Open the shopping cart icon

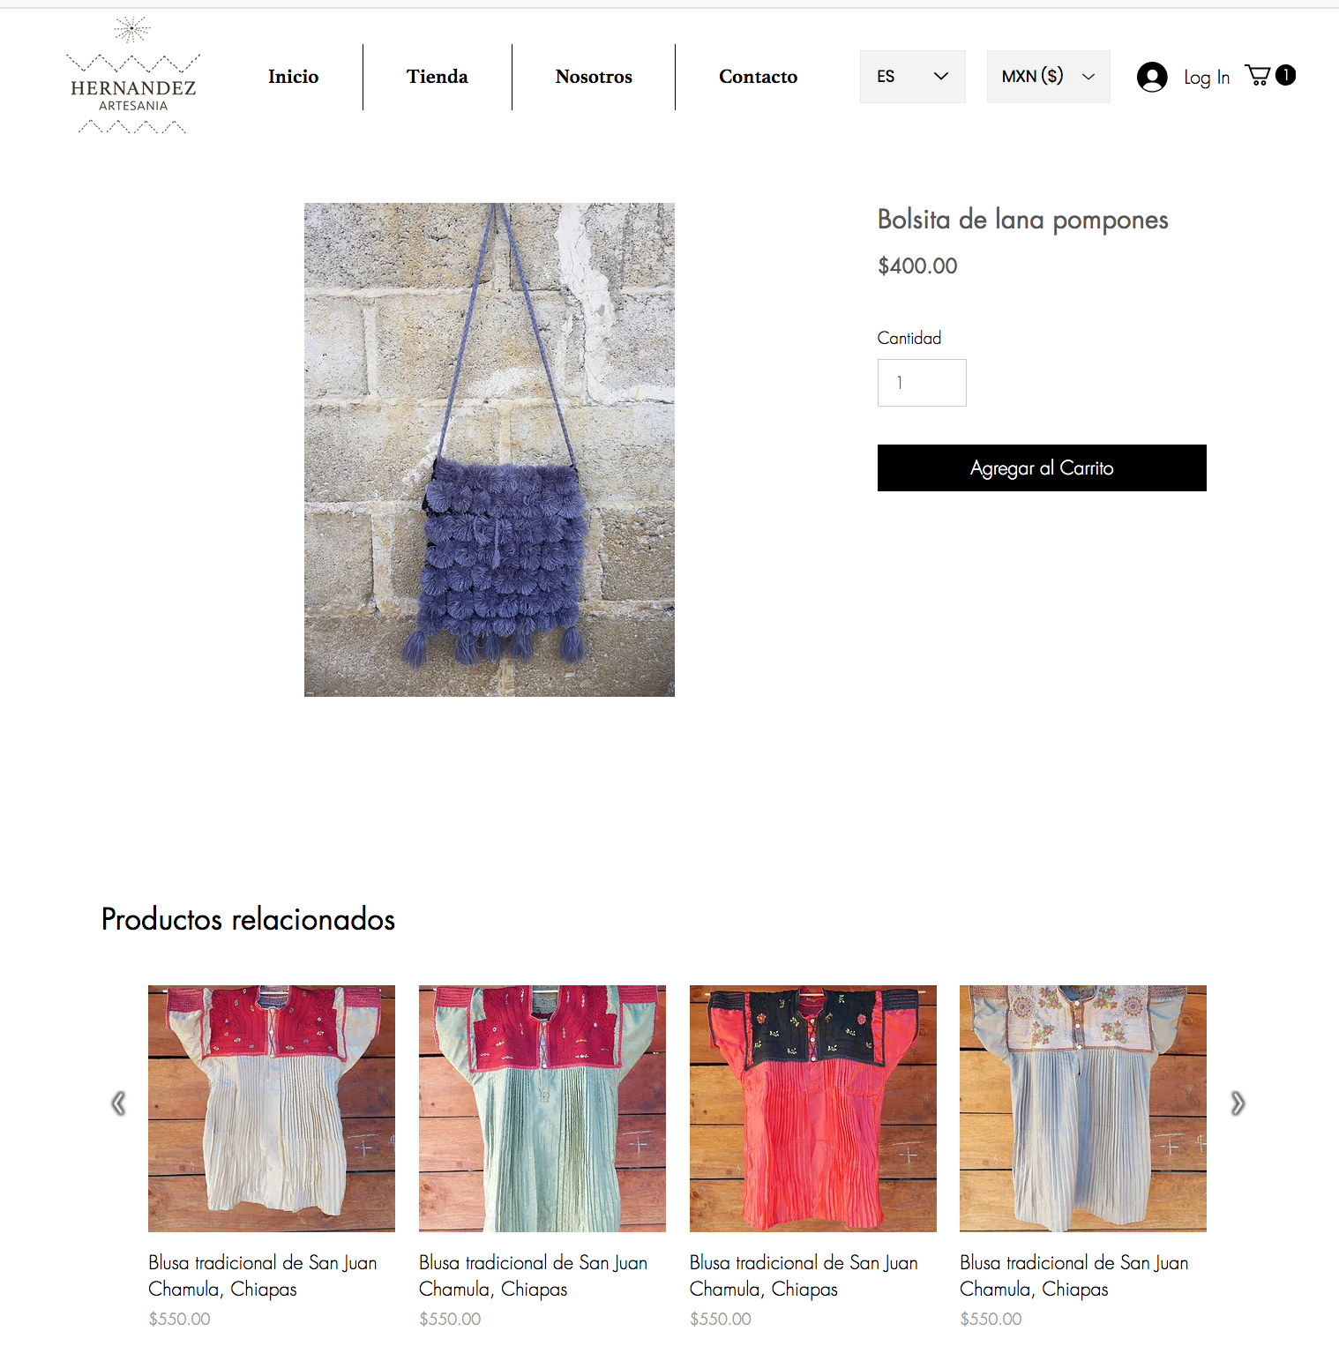click(x=1258, y=75)
